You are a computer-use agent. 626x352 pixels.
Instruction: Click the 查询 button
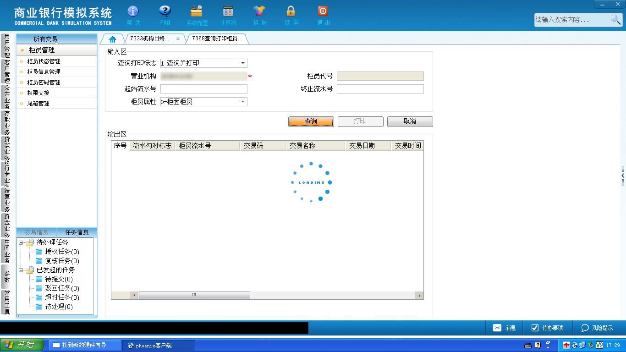coord(311,121)
